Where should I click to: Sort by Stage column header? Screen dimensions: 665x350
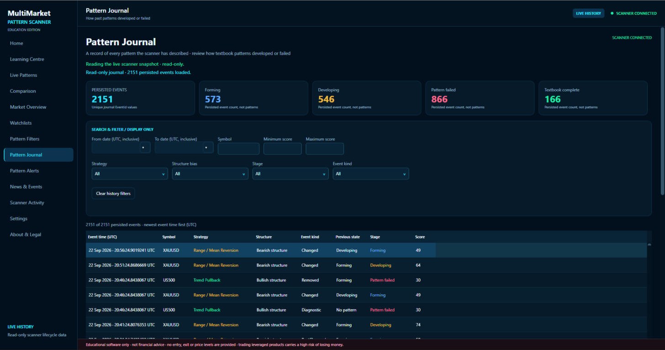pyautogui.click(x=375, y=237)
